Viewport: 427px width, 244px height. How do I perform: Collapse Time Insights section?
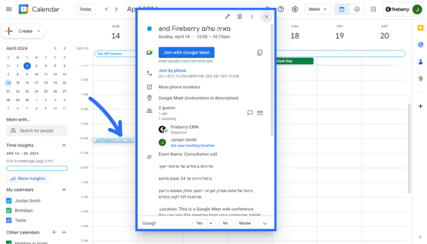[x=64, y=145]
